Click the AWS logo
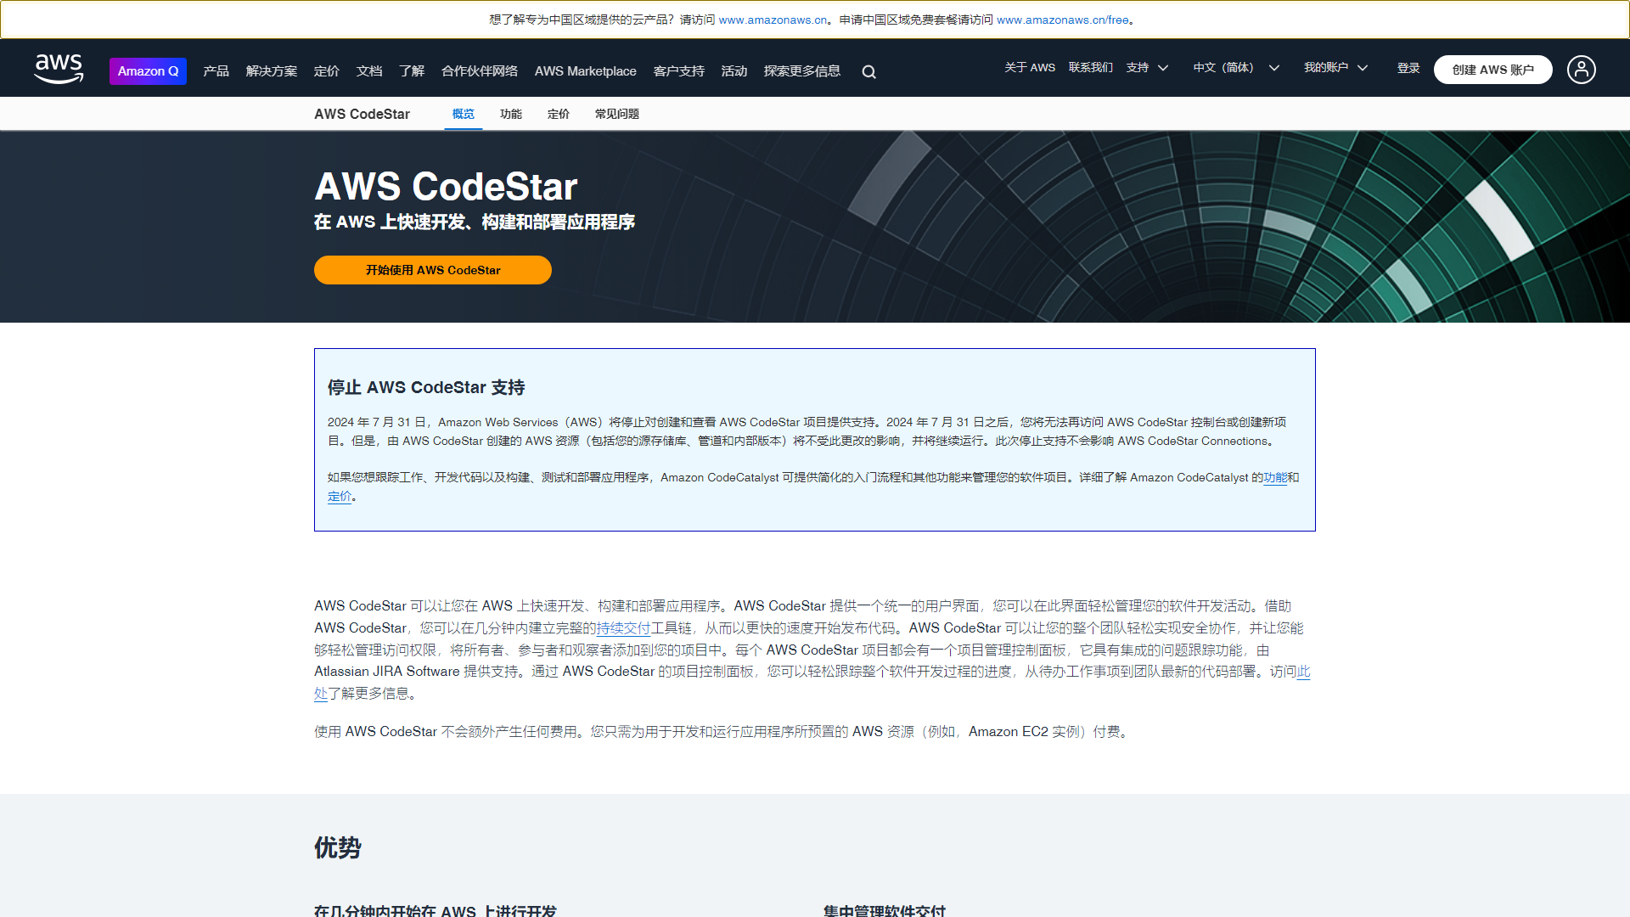Image resolution: width=1630 pixels, height=917 pixels. coord(58,69)
